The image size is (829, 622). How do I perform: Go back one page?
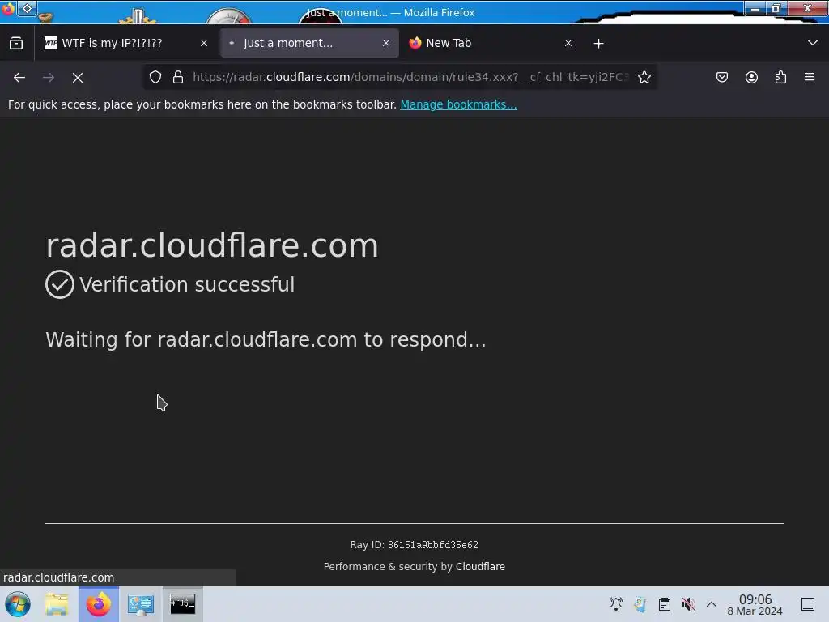19,78
